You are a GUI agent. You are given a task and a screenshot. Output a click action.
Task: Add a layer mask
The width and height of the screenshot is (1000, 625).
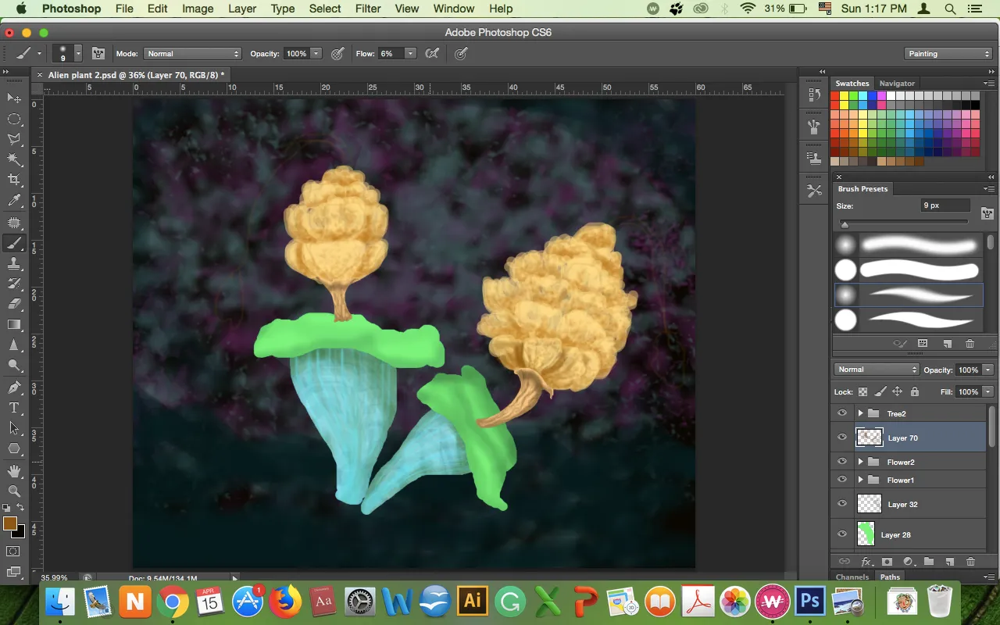tap(887, 562)
